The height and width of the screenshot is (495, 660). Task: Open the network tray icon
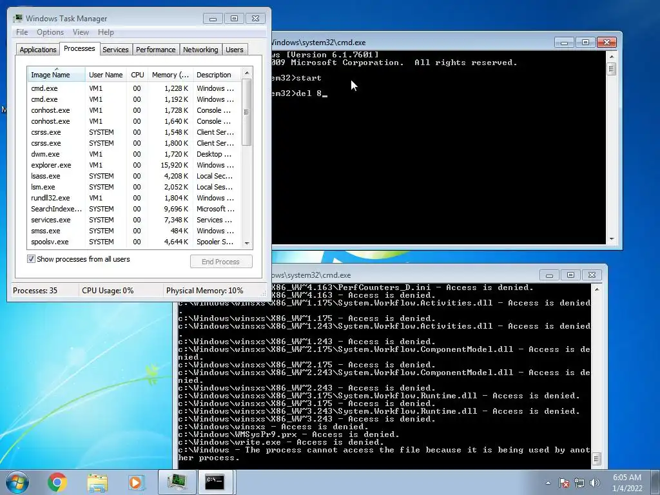click(x=579, y=483)
